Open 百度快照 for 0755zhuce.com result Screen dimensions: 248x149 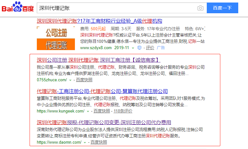[84, 80]
